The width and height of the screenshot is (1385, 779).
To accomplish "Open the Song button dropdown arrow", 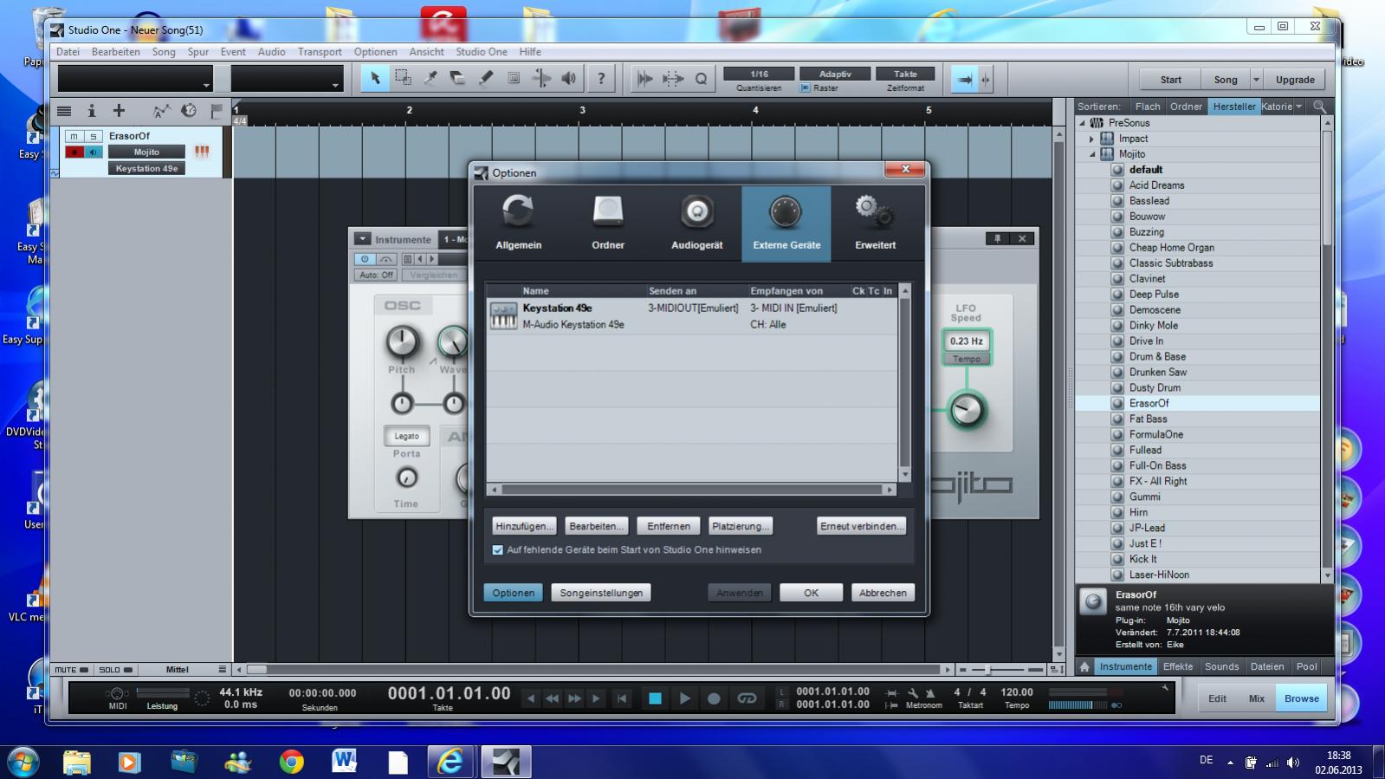I will pyautogui.click(x=1256, y=80).
